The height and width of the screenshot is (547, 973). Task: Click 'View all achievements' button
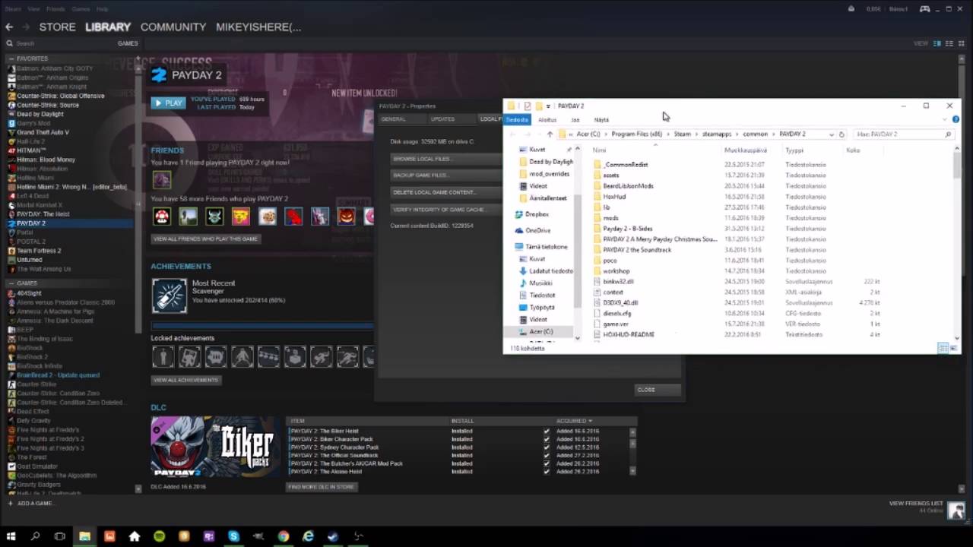(186, 380)
